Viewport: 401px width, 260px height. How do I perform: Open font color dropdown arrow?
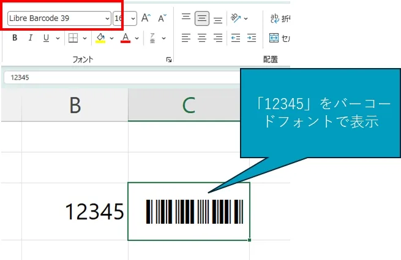click(x=137, y=38)
